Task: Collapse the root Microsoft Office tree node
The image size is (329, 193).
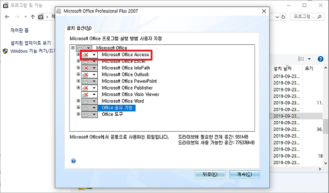Action: pos(73,48)
